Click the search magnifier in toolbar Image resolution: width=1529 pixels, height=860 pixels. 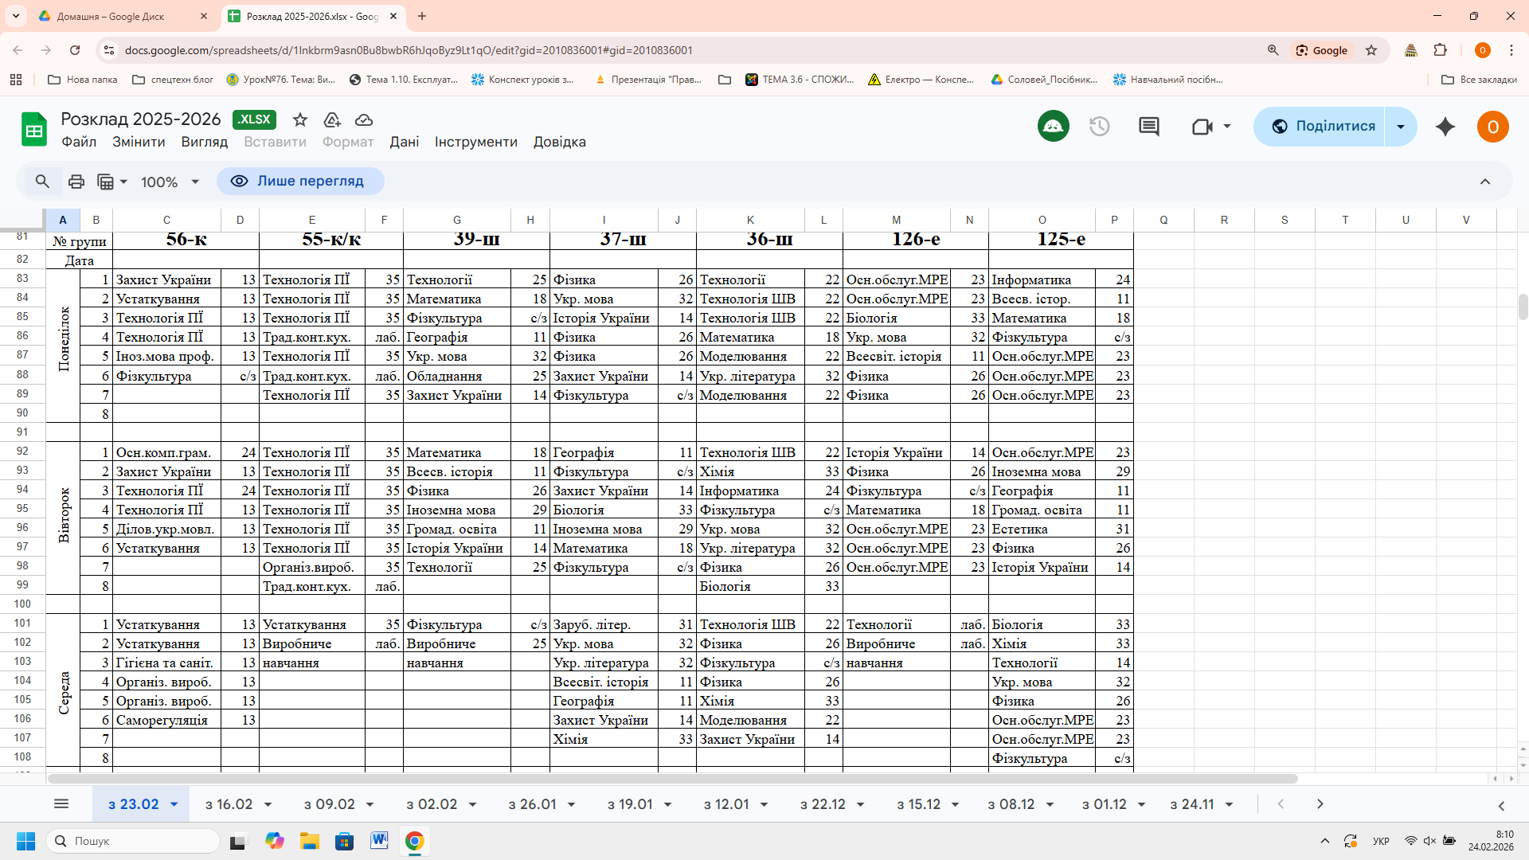[x=42, y=182]
